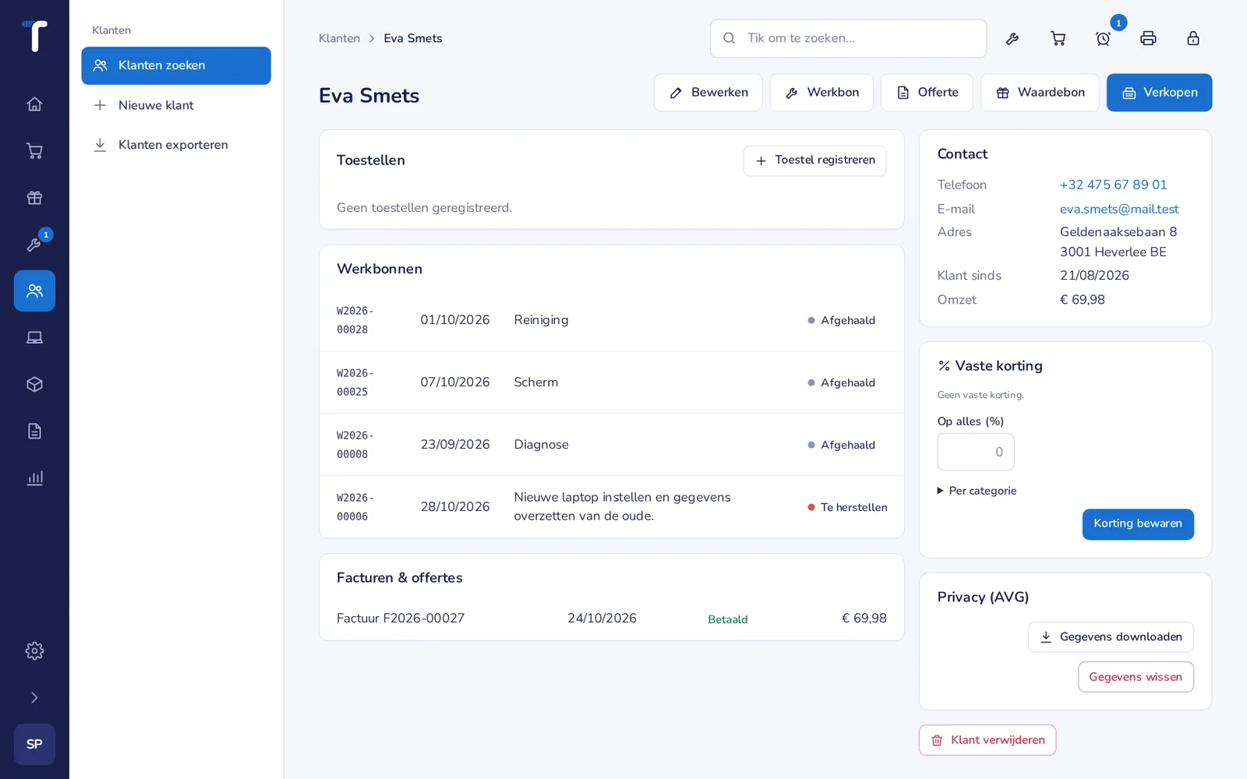Click Gegevens downloaden button
Viewport: 1247px width, 779px height.
click(x=1111, y=637)
